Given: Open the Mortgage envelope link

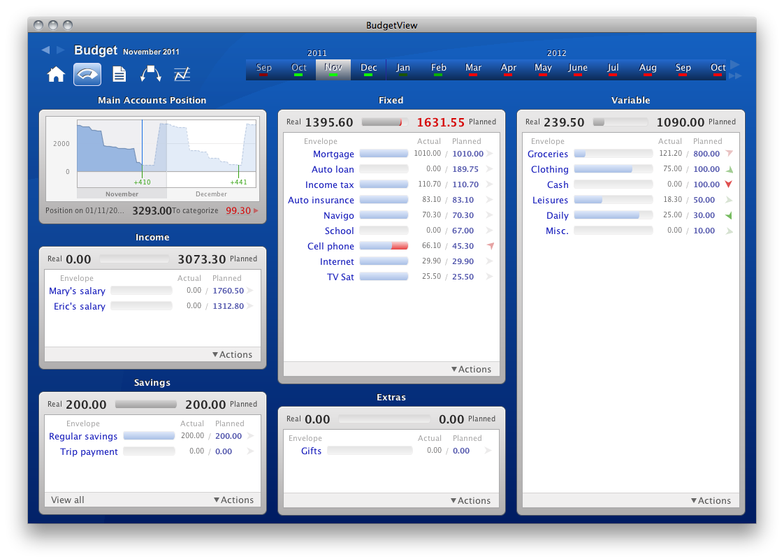Looking at the screenshot, I should (x=333, y=154).
